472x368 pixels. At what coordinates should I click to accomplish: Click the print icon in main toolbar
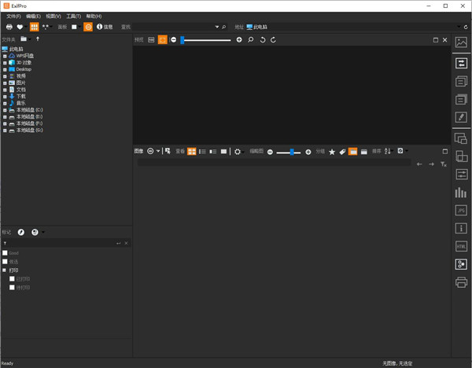coord(9,27)
